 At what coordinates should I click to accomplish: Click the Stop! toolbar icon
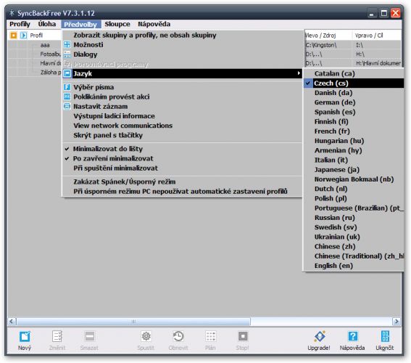tap(243, 336)
